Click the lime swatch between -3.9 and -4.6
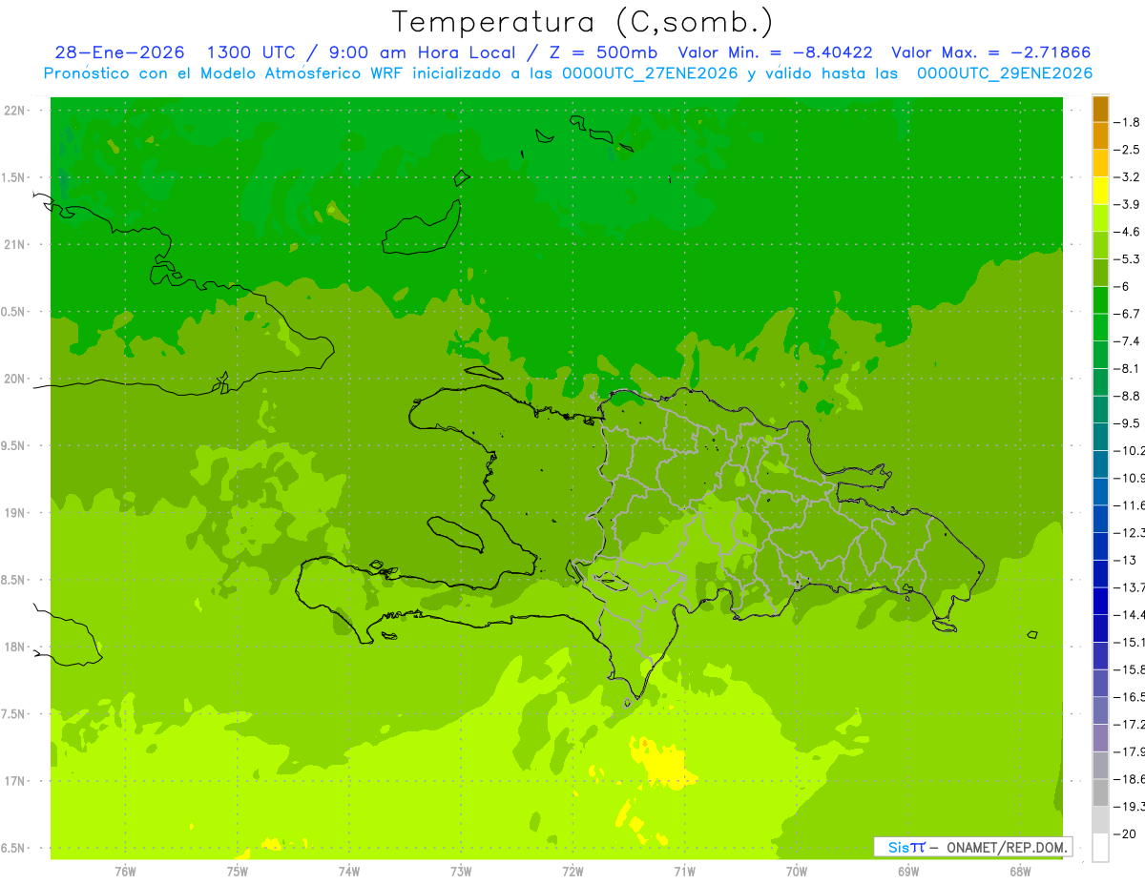Viewport: 1145px width, 884px height. [1100, 218]
